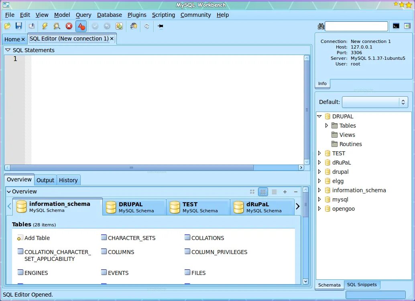The height and width of the screenshot is (301, 415).
Task: Expand the TEST schema node
Action: pos(319,153)
